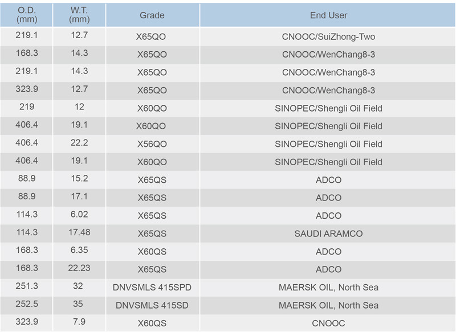Click the 6.02 wall thickness cell

[x=79, y=214]
